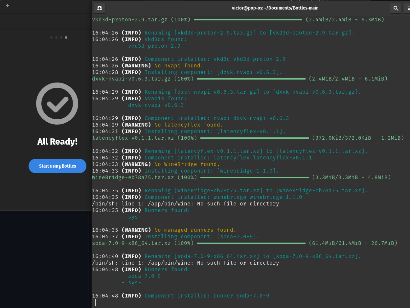
Task: Click the large checkmark icon in Bottles
Action: click(57, 104)
